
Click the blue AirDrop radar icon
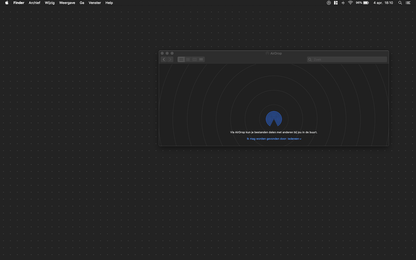[x=274, y=119]
